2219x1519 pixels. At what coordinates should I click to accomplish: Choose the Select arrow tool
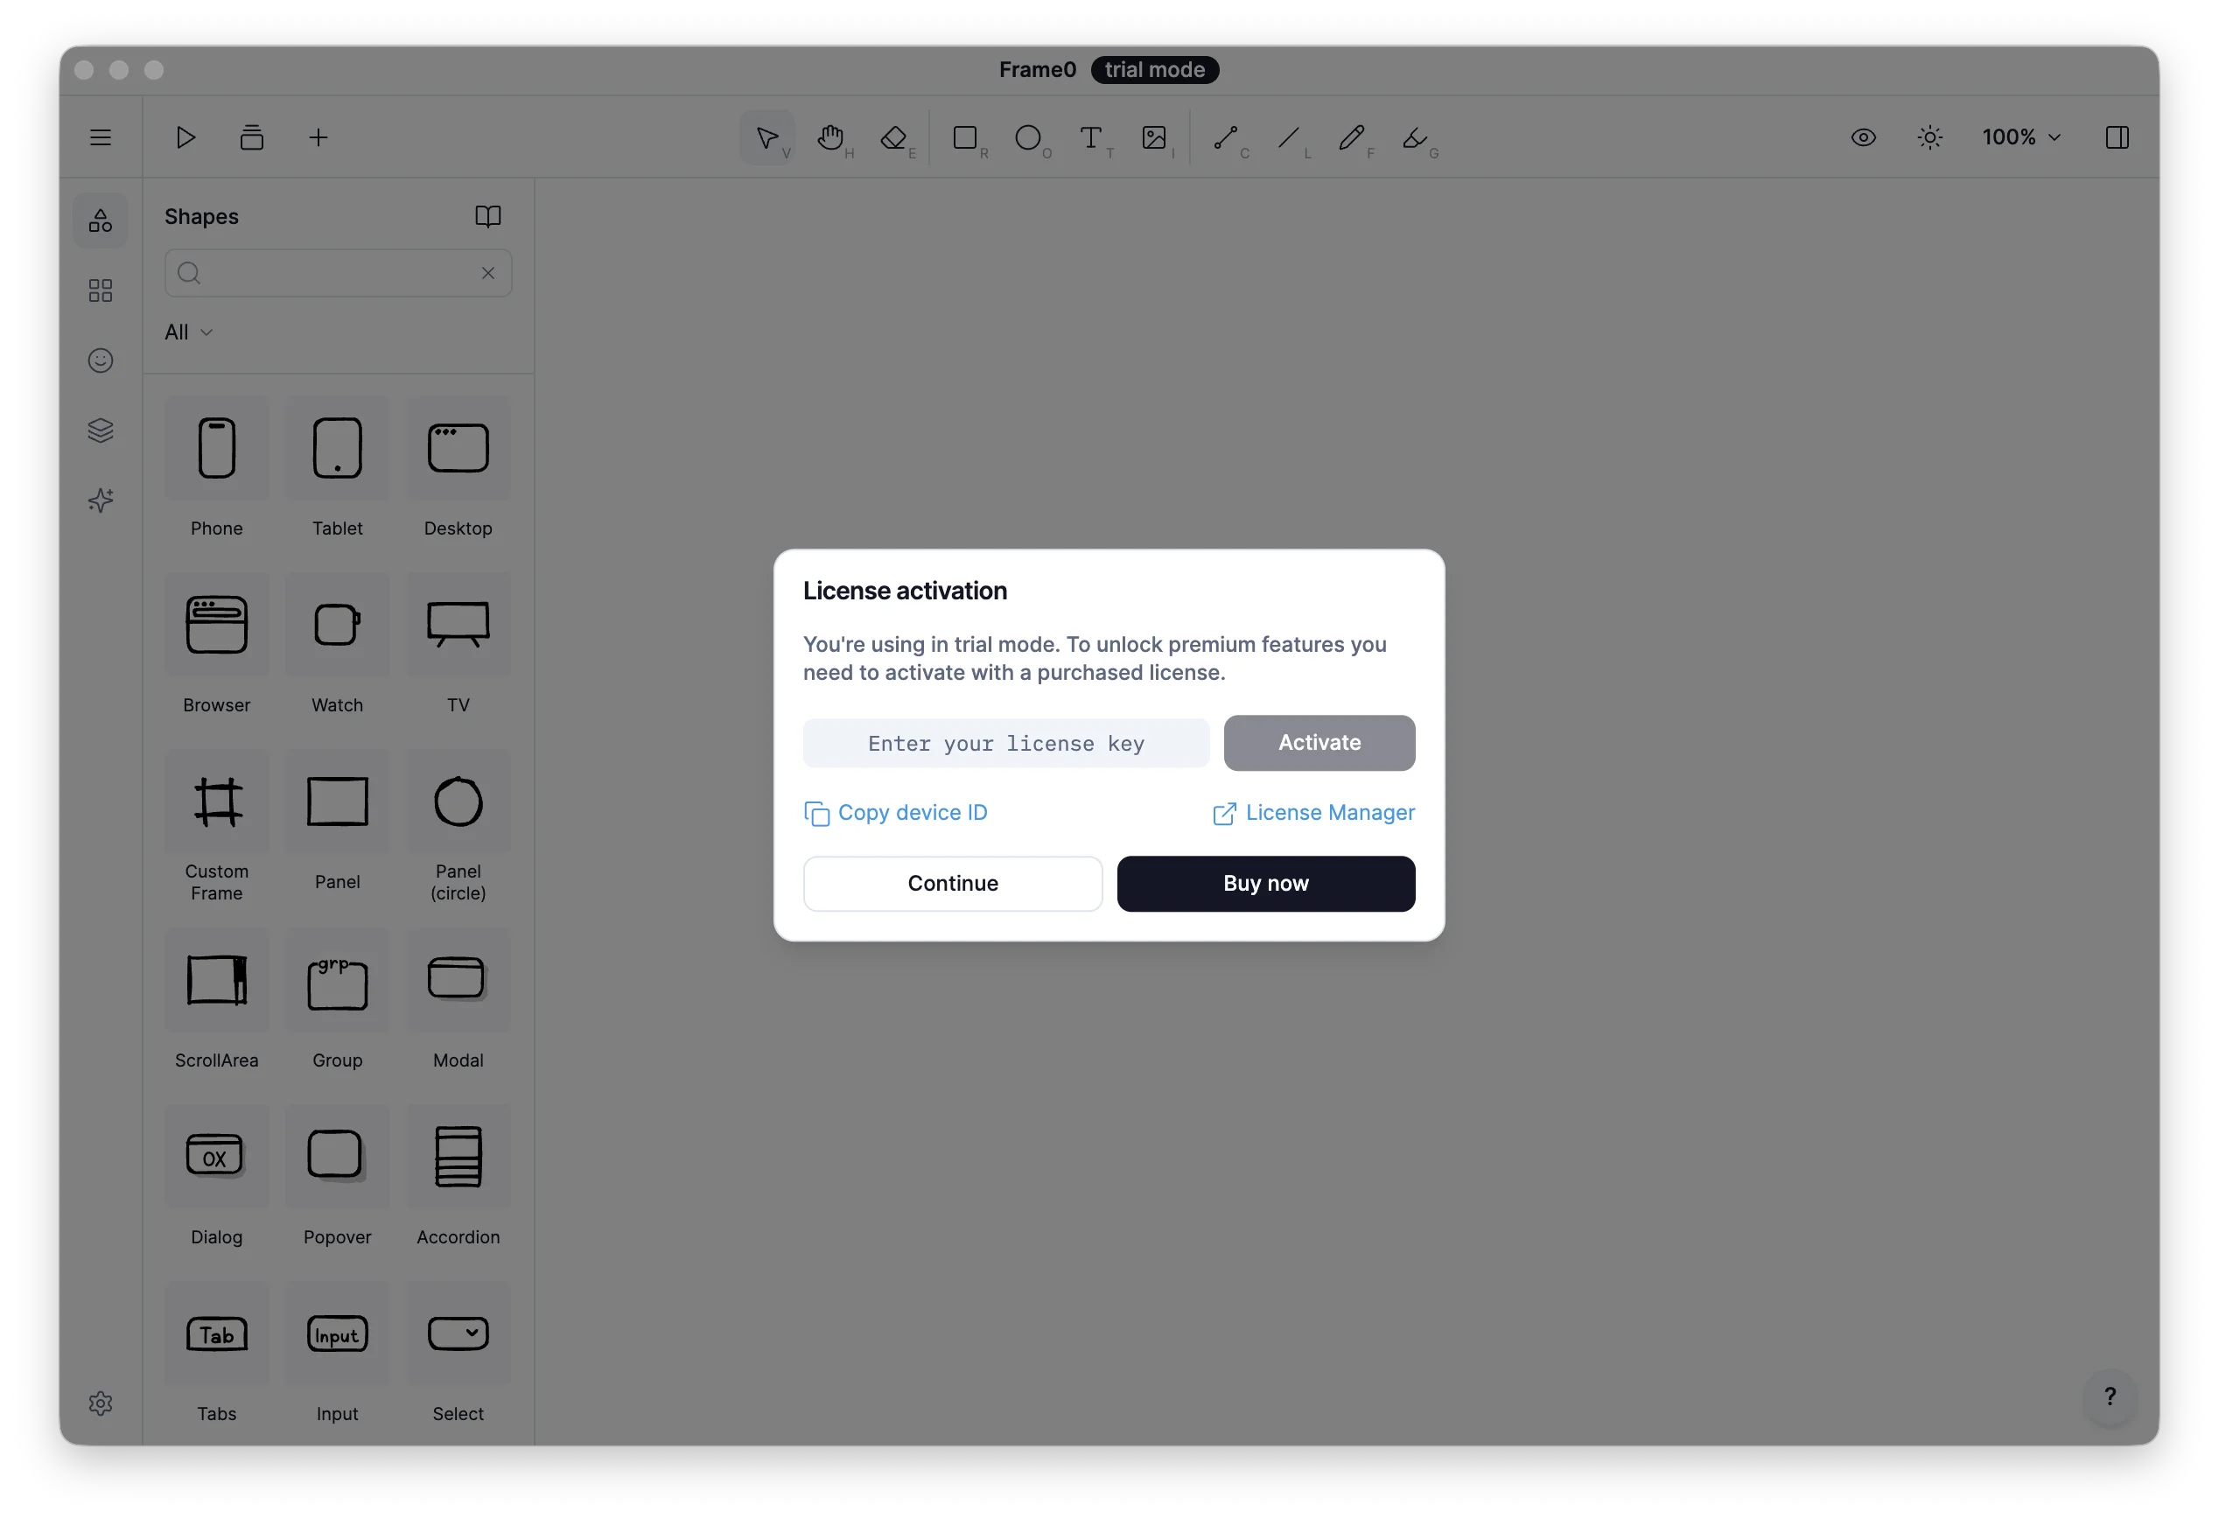[766, 137]
